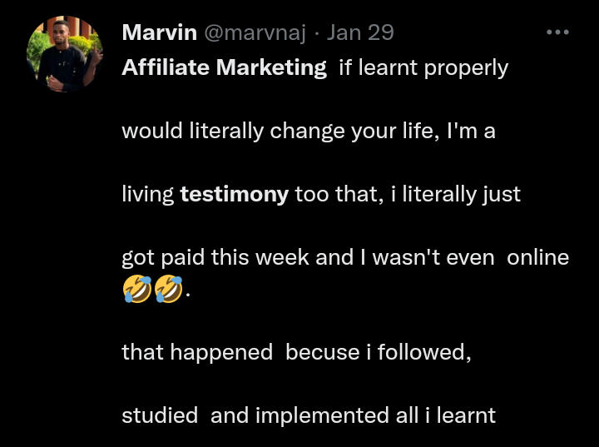Click the first rolling-laughing emoji
Viewport: 599px width, 447px height.
[136, 289]
